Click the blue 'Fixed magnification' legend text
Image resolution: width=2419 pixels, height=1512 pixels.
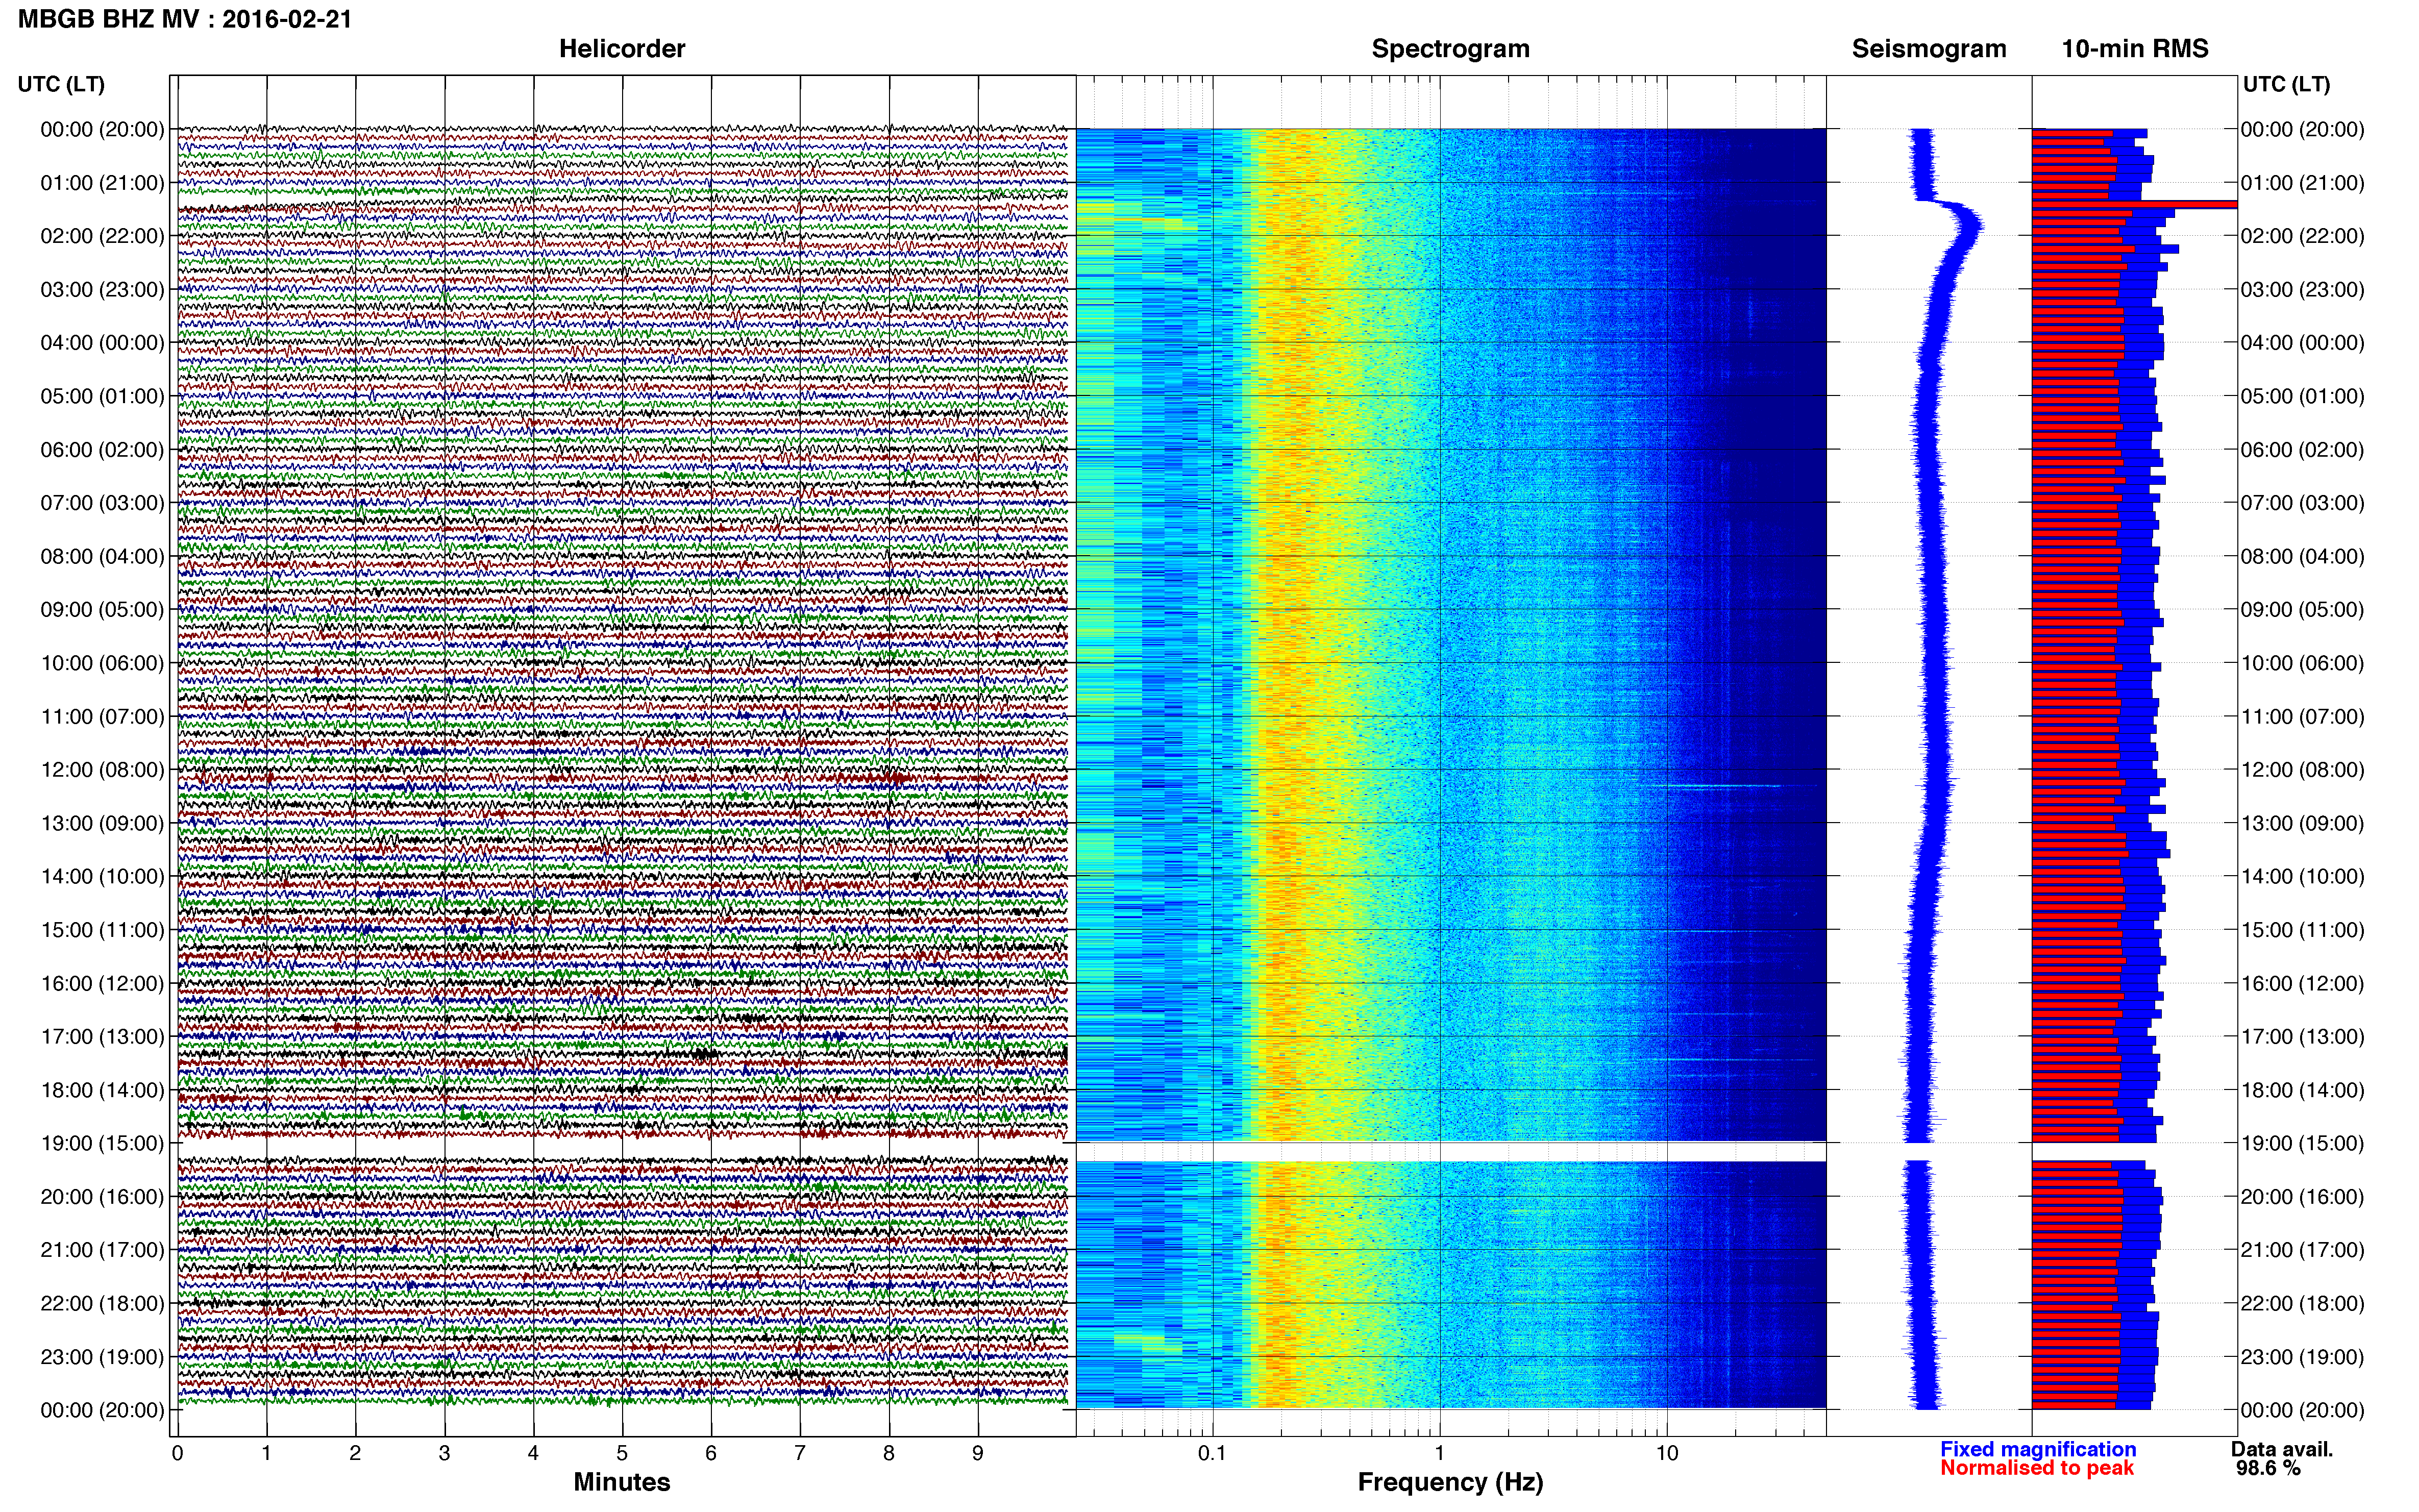click(x=2038, y=1449)
